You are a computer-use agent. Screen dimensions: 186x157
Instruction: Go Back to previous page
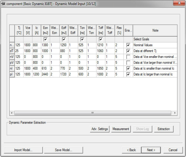[x=132, y=150]
